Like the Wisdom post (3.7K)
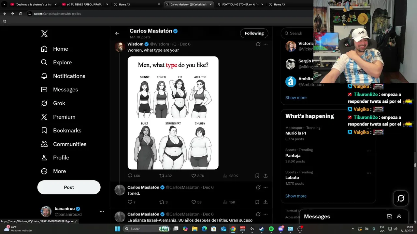This screenshot has width=417, height=234. pos(197,176)
